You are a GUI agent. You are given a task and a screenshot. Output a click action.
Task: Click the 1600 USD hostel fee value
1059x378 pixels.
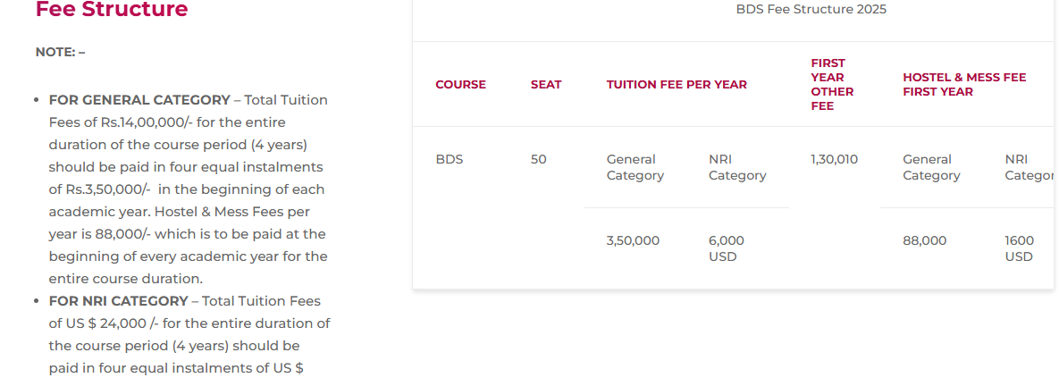click(x=1019, y=248)
